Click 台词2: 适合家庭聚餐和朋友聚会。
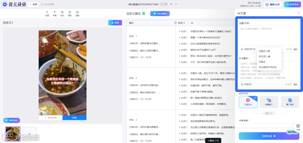The width and height of the screenshot is (303, 143). pos(198,121)
